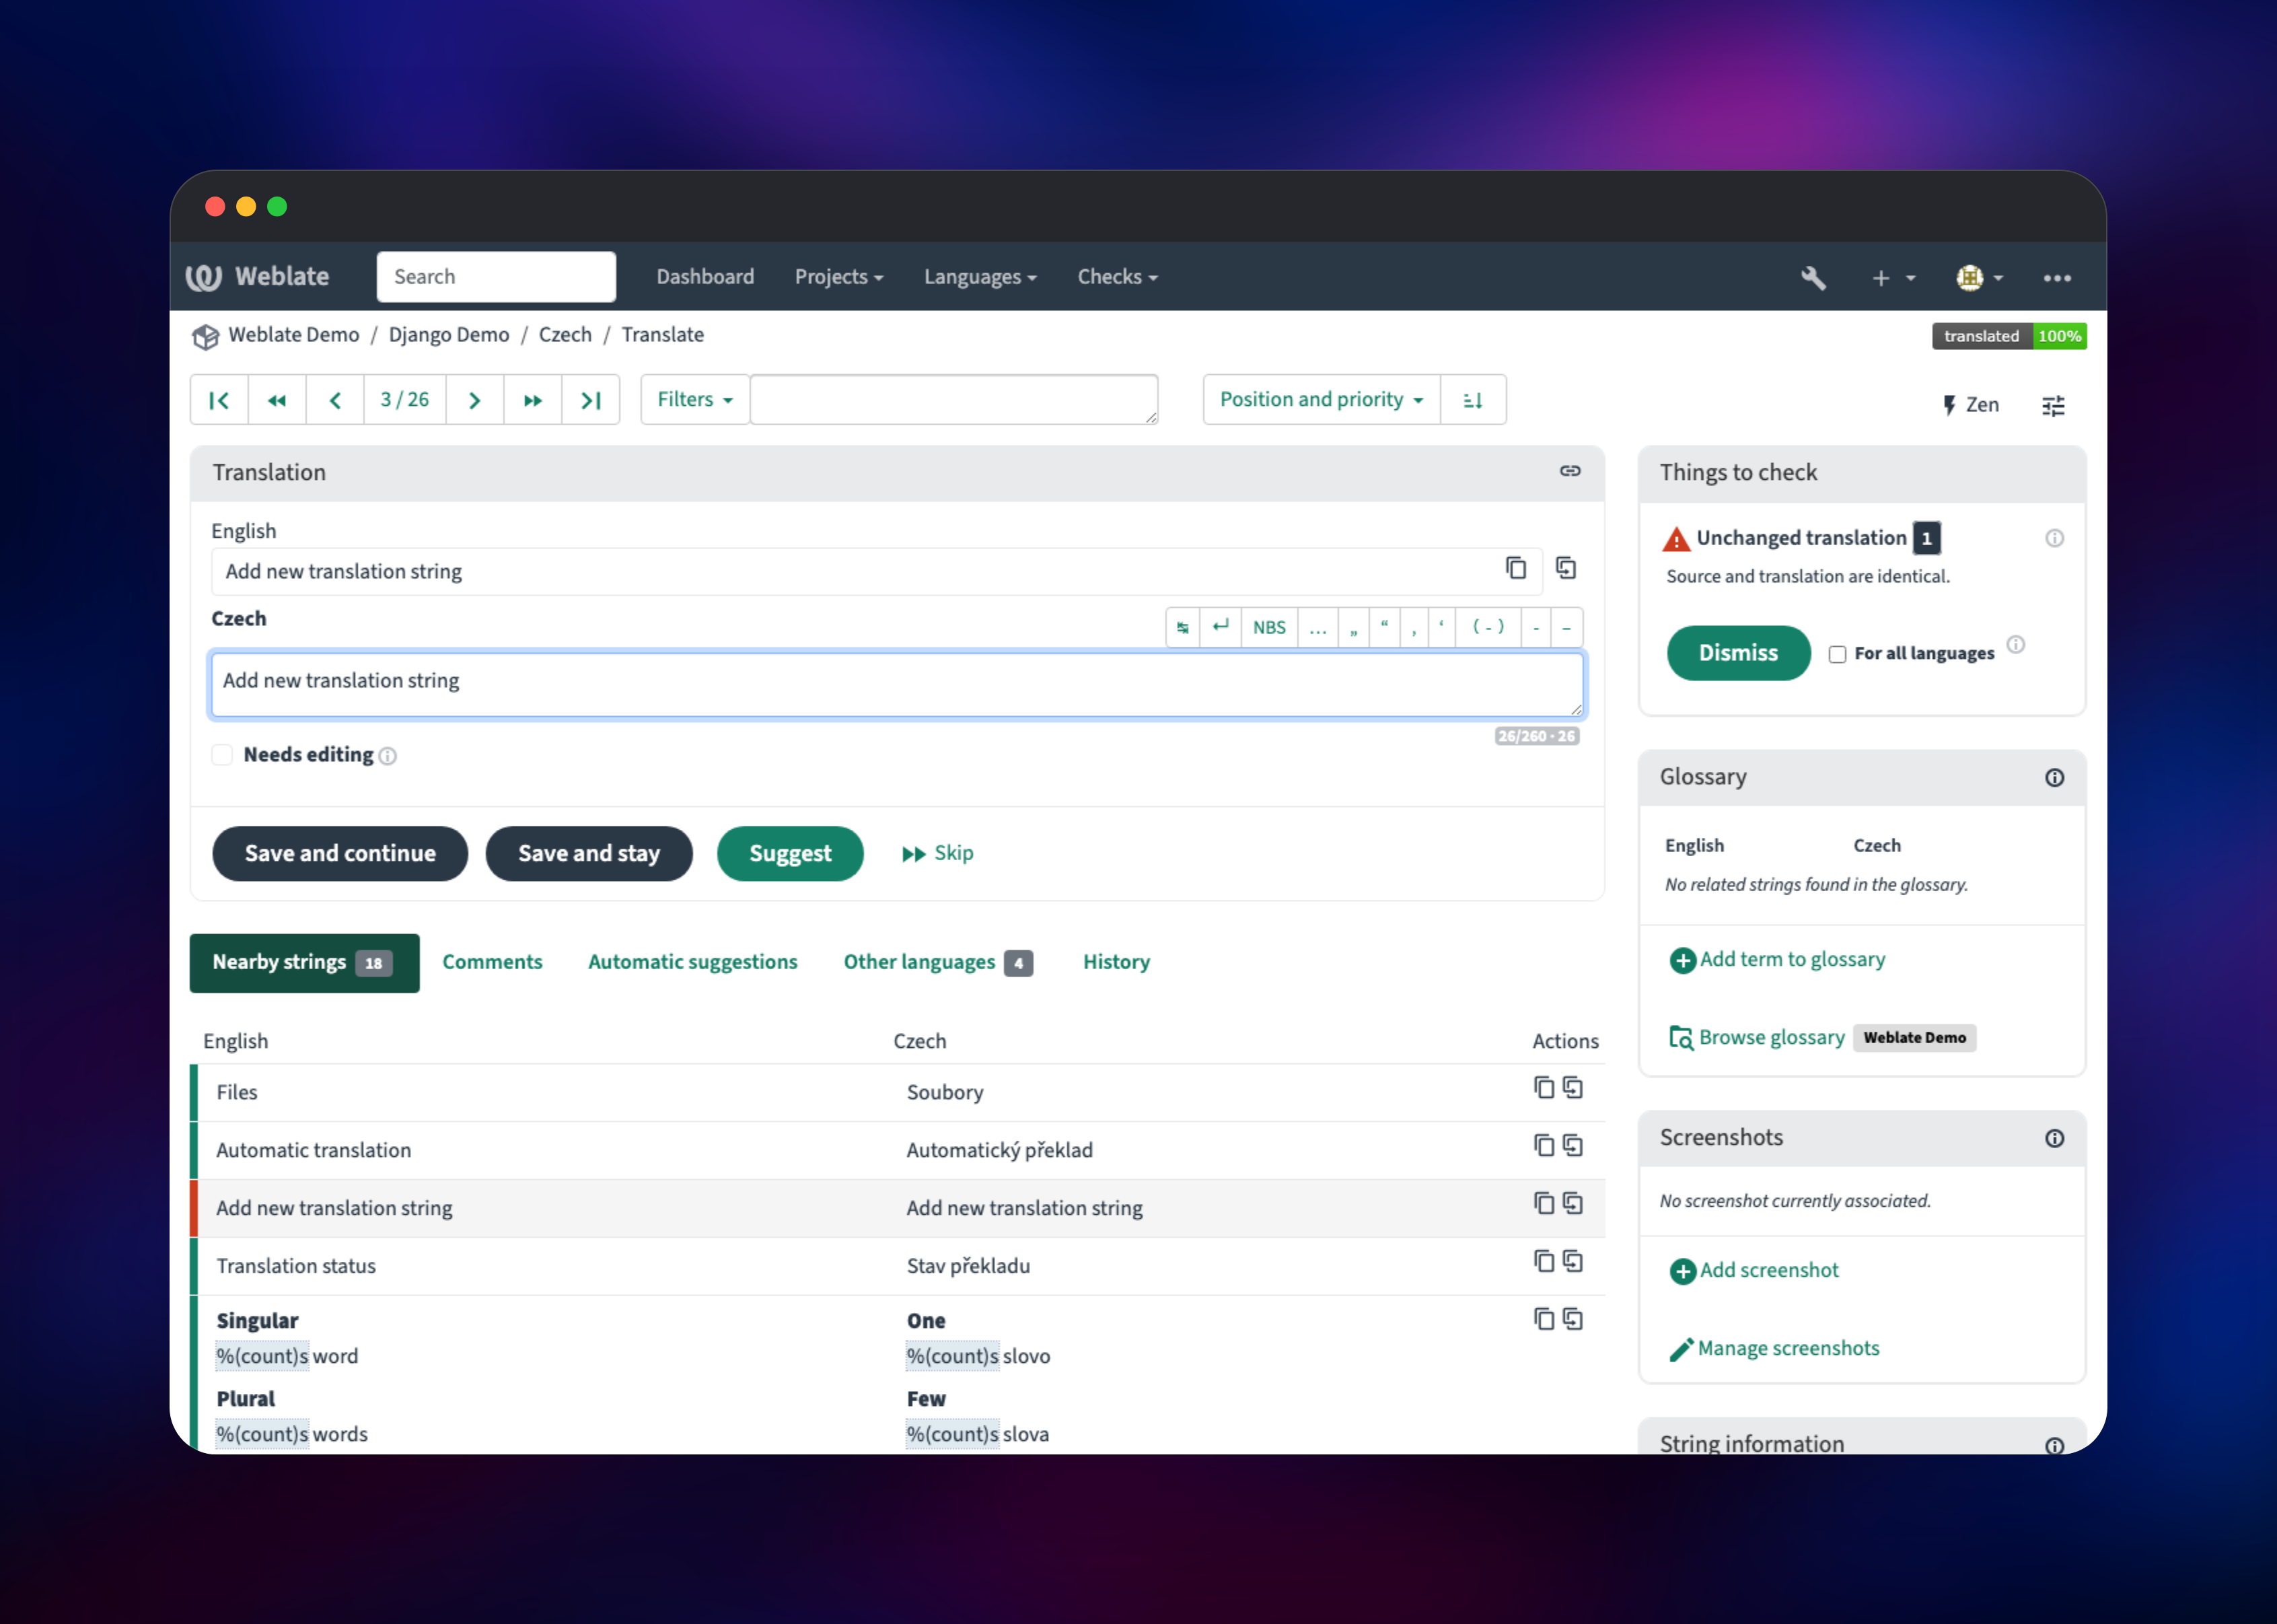2277x1624 pixels.
Task: Open the Browse glossary link
Action: tap(1758, 1038)
